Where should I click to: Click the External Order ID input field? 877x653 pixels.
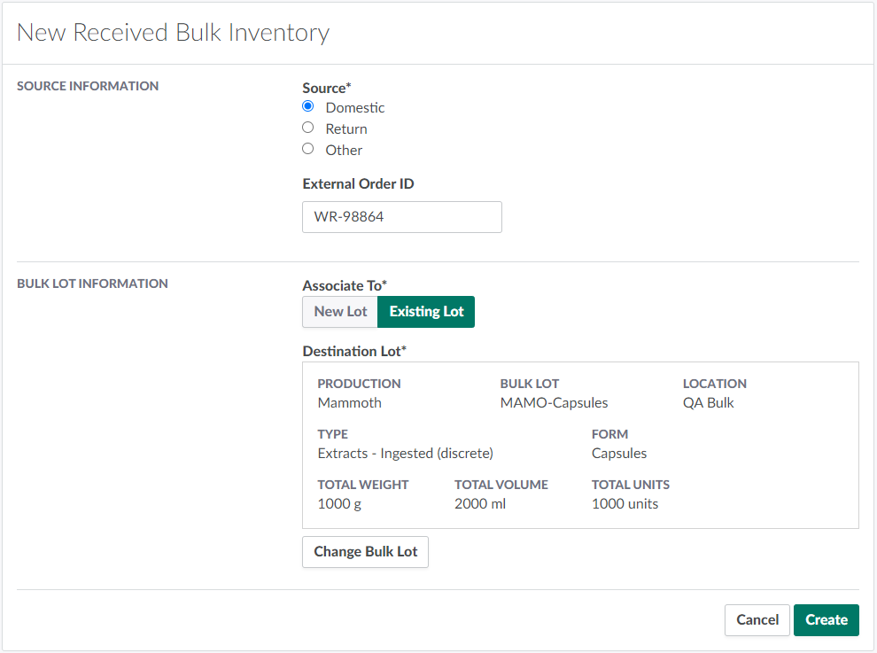click(x=401, y=217)
